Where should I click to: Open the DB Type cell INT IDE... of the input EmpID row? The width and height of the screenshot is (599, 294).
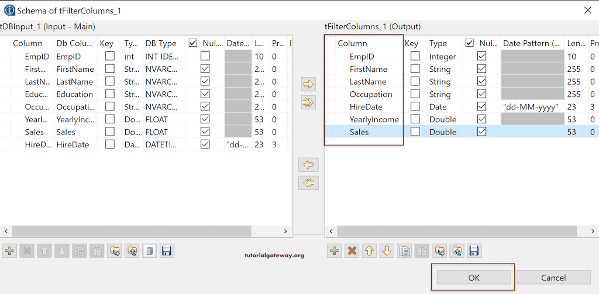point(164,57)
